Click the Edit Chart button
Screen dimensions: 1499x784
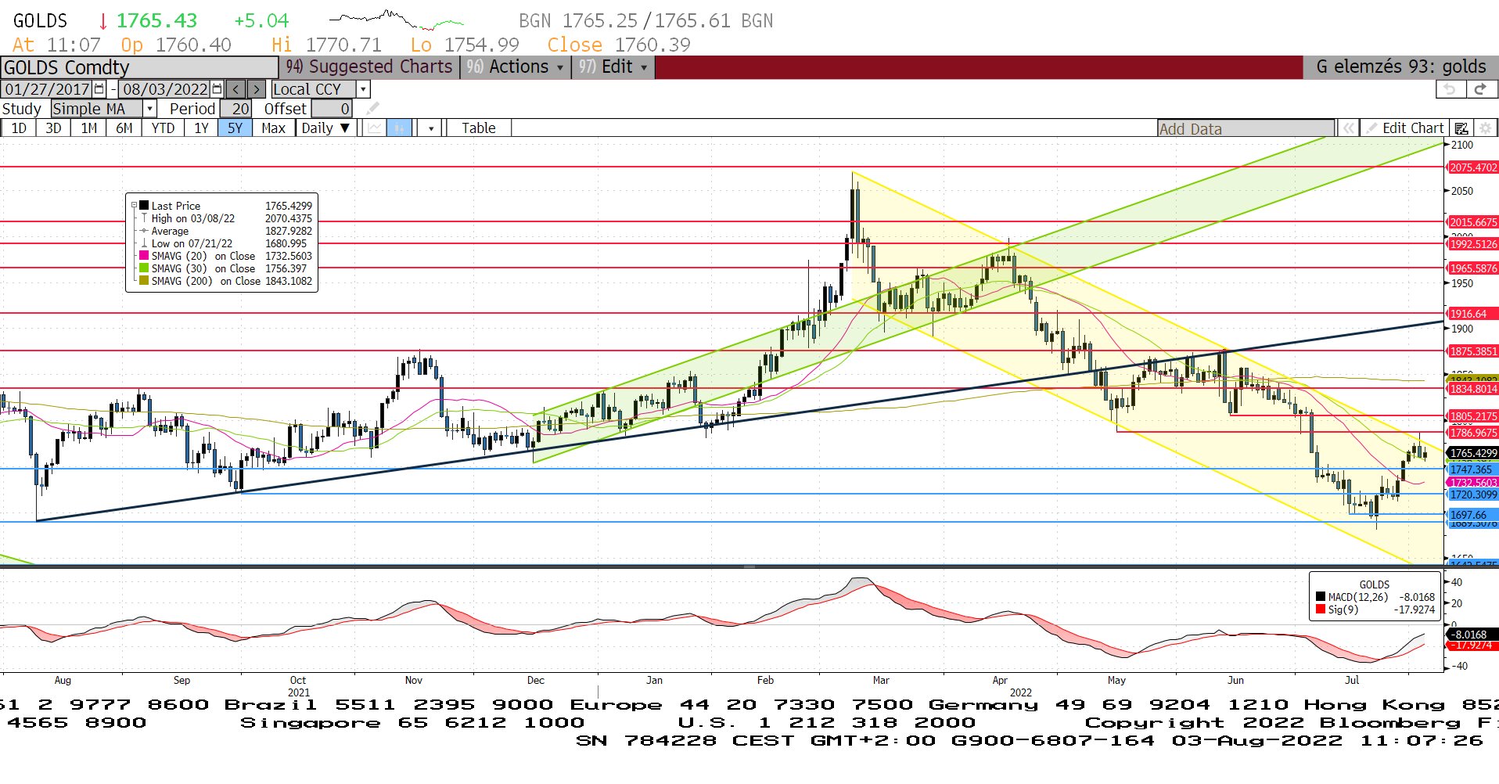pyautogui.click(x=1406, y=128)
